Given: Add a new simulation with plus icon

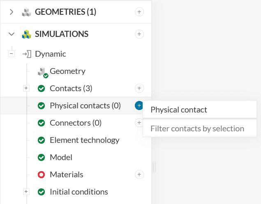Looking at the screenshot, I should coord(139,34).
